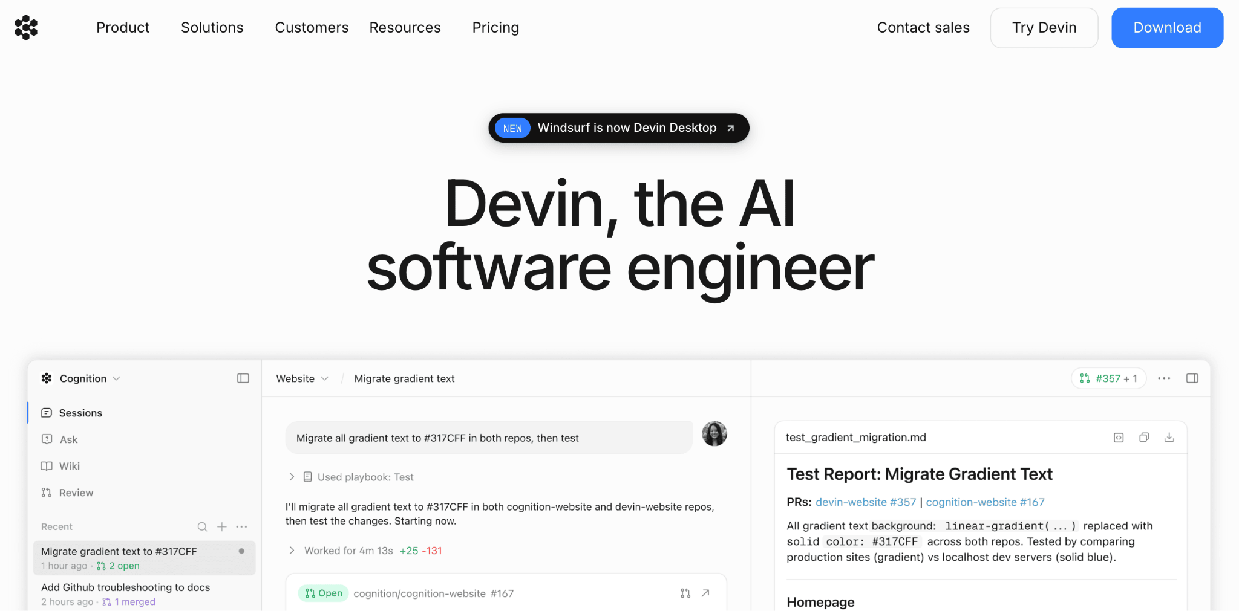Open the session more options ellipsis
1239x611 pixels.
1164,378
